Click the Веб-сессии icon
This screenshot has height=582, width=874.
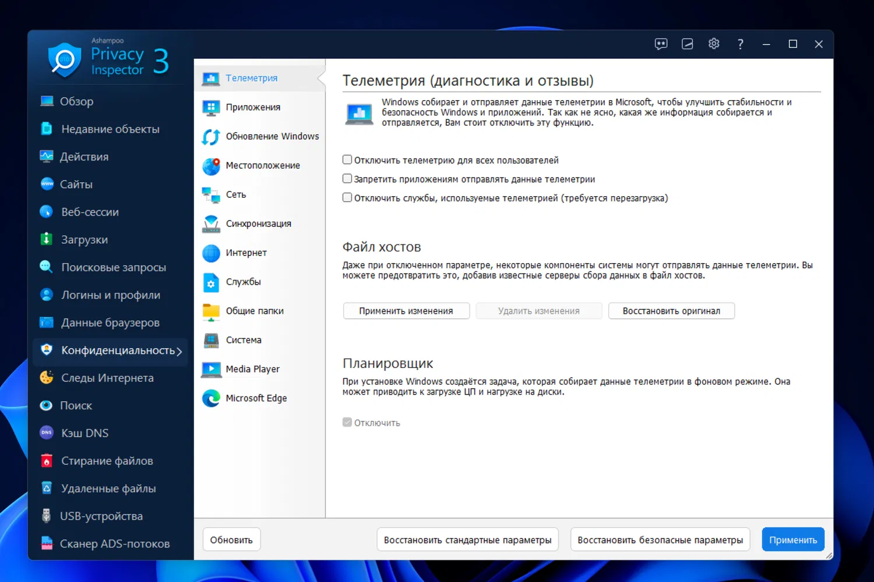tap(47, 212)
